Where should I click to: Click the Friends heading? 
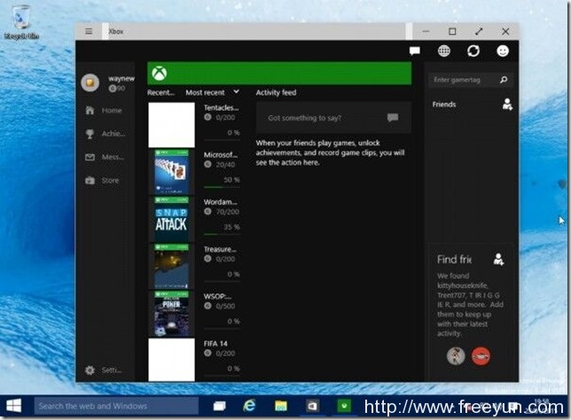pos(444,105)
